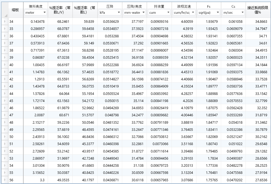Click the 接近系统极限值% column header
The height and width of the screenshot is (184, 271).
tap(258, 10)
